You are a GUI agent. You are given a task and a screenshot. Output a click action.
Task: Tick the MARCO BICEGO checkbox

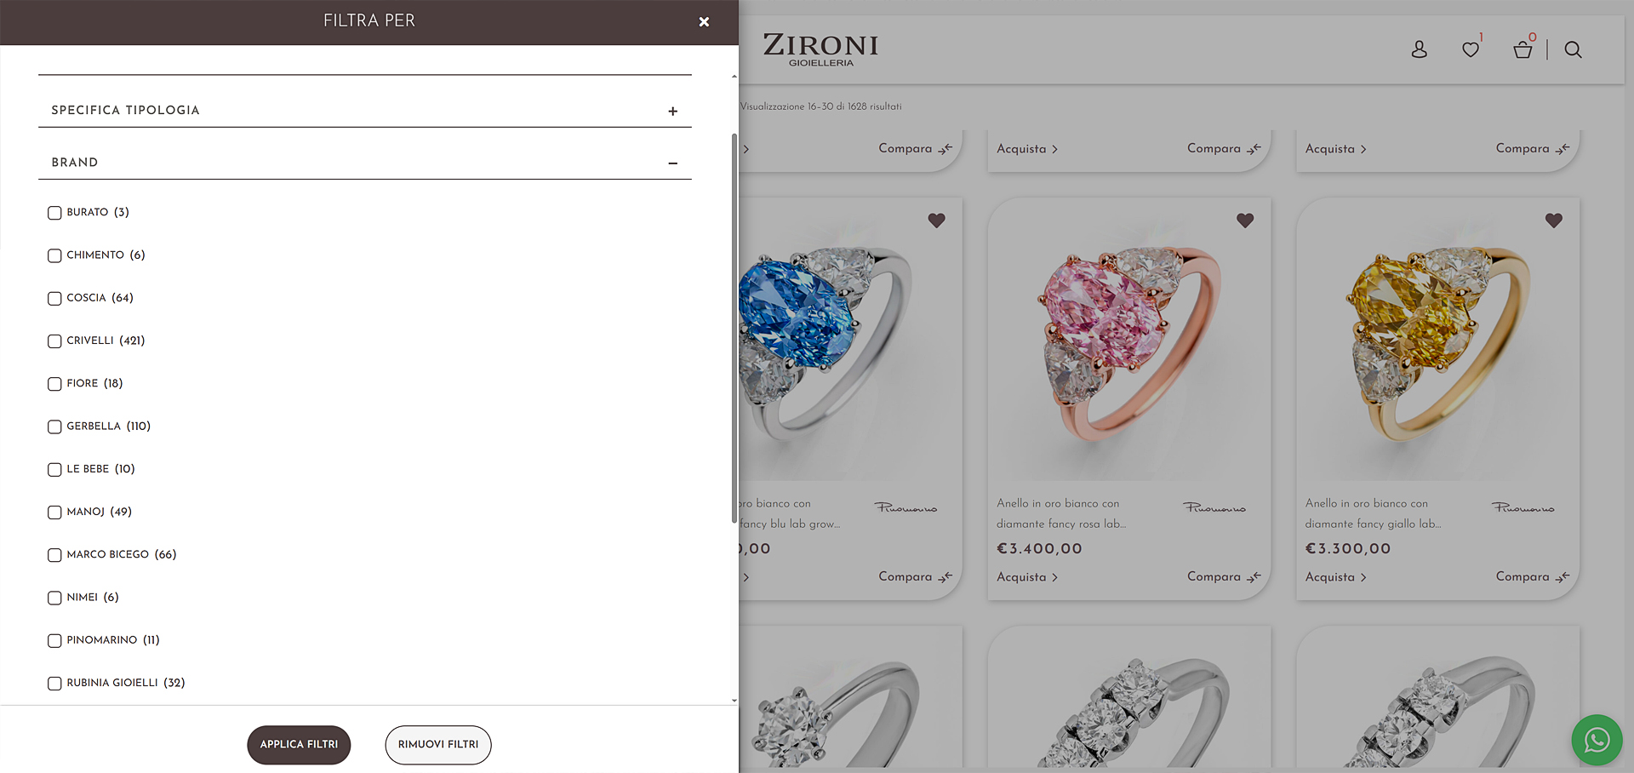tap(54, 555)
